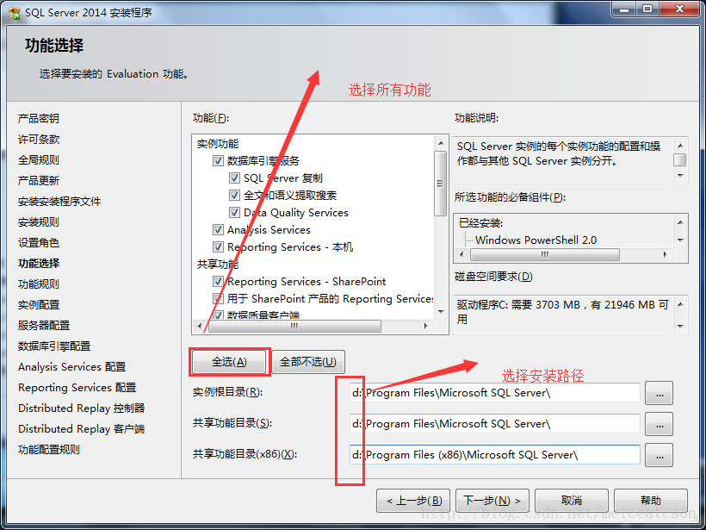Click the feature list vertical scrollbar thumb
Image resolution: width=706 pixels, height=530 pixels.
coord(441,184)
